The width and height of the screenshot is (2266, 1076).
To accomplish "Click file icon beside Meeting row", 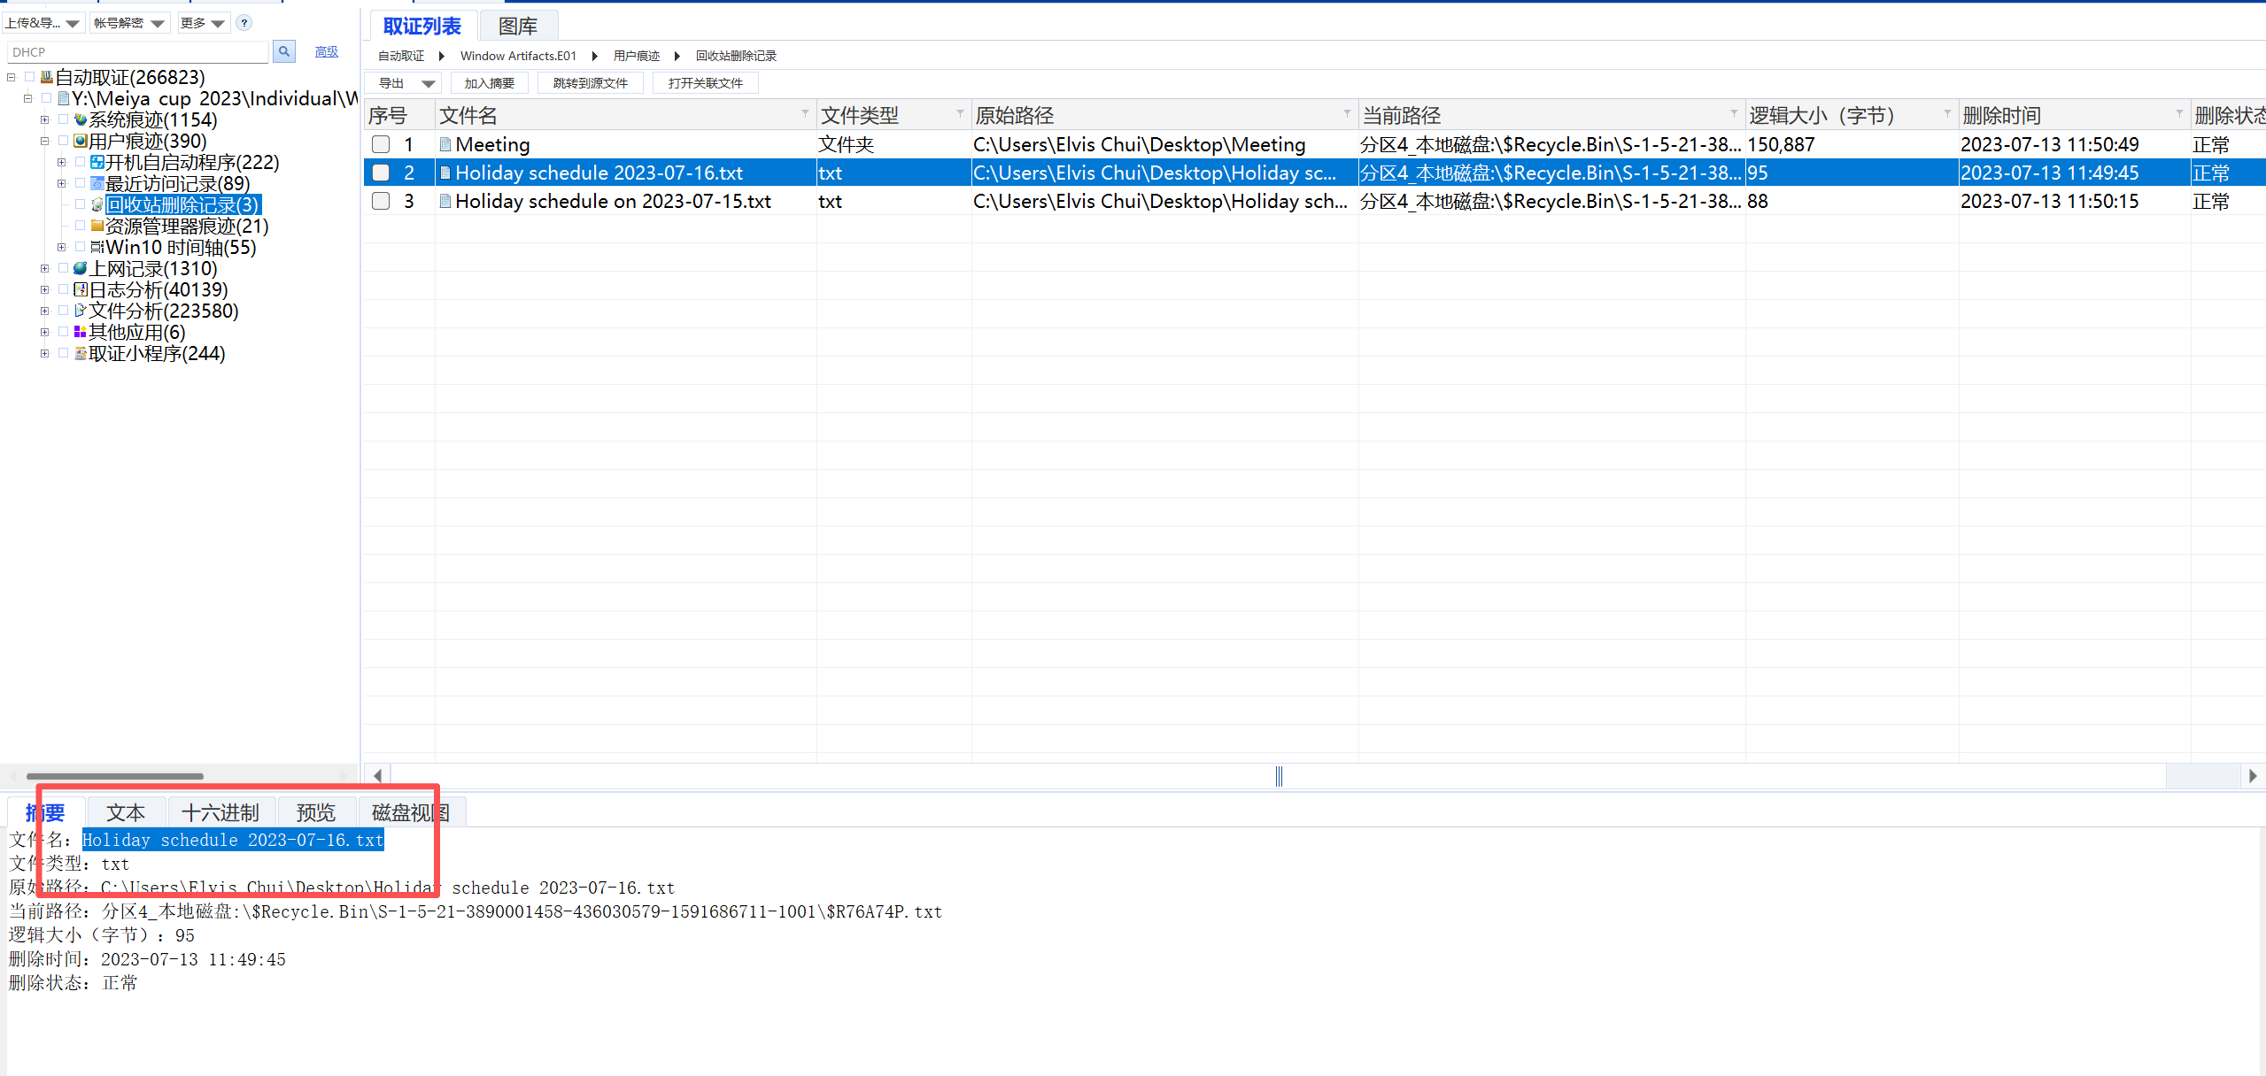I will (x=445, y=144).
